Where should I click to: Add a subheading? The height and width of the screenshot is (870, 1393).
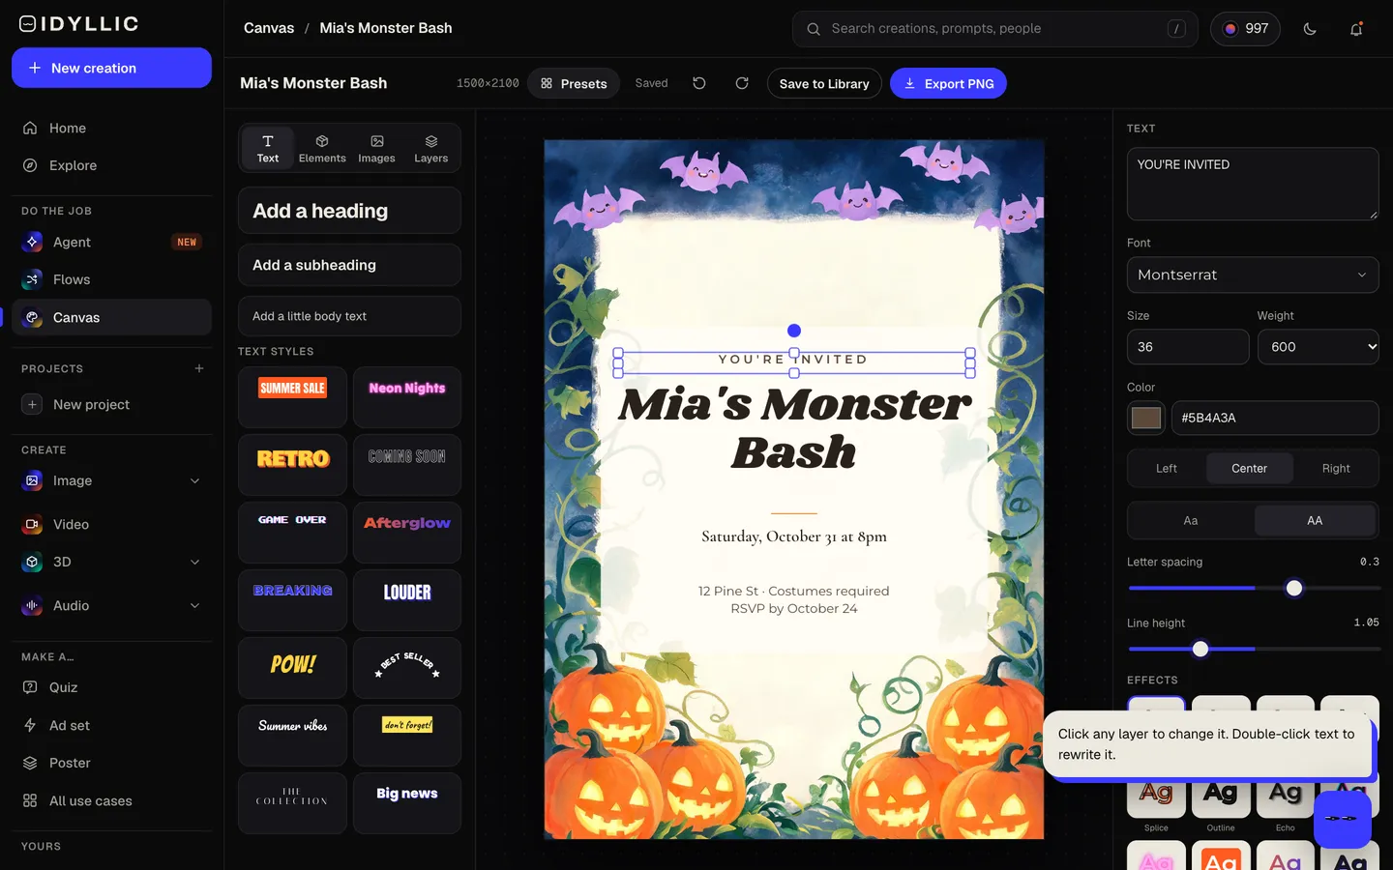click(x=349, y=265)
